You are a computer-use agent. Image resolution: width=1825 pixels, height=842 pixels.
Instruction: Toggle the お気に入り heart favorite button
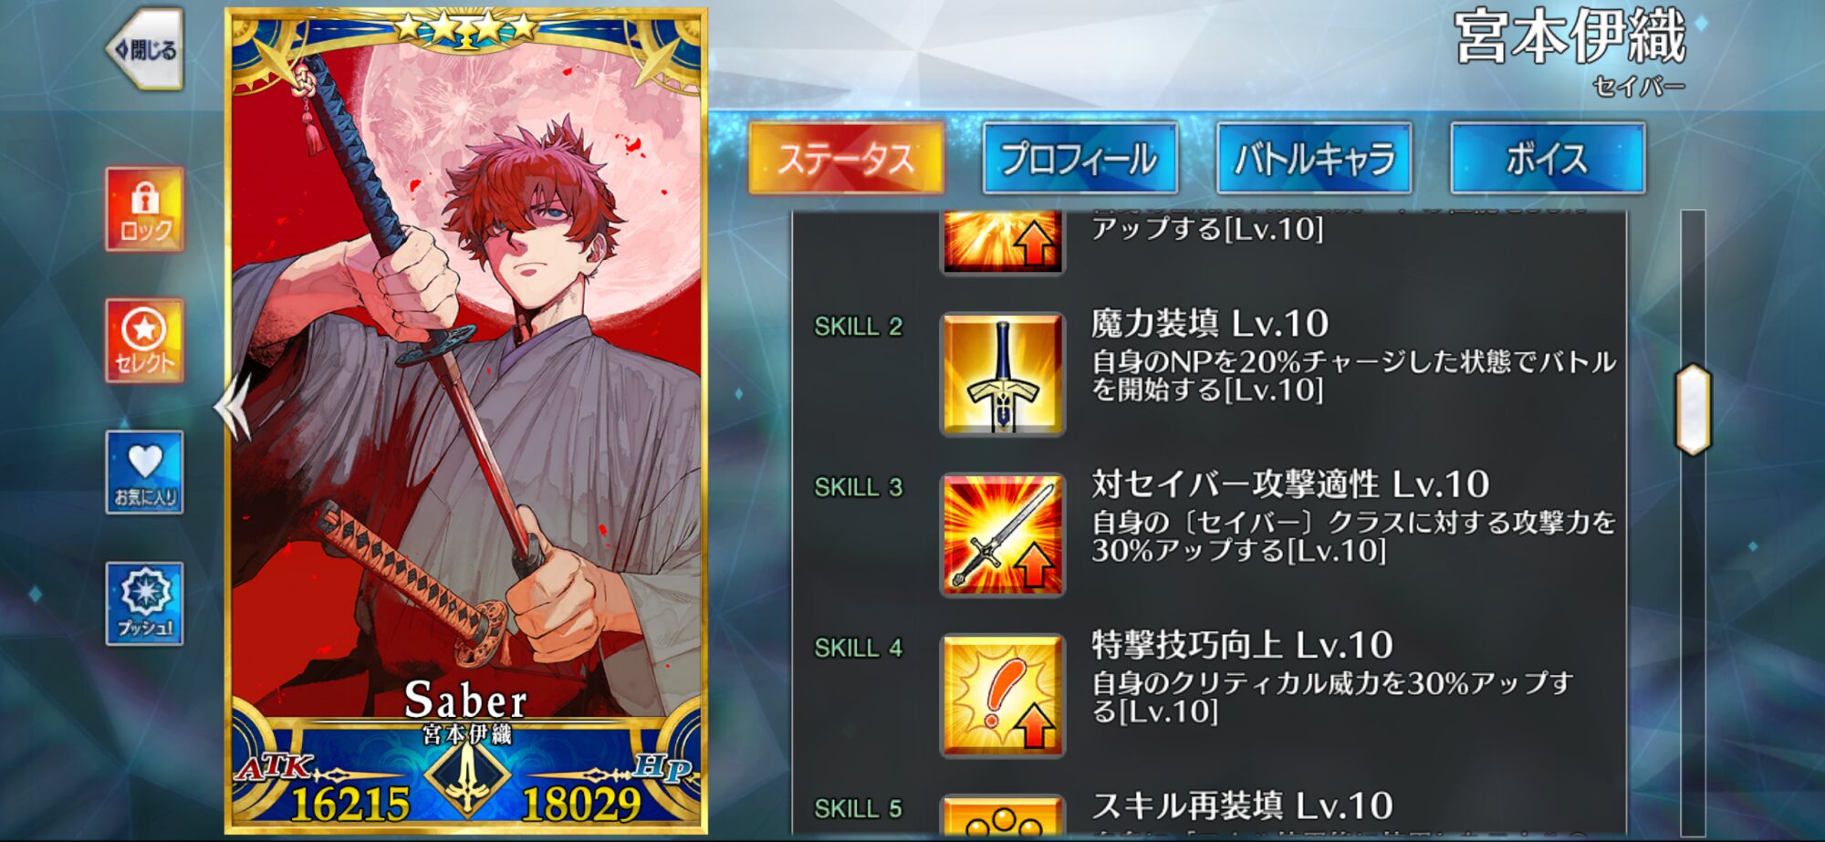click(144, 472)
